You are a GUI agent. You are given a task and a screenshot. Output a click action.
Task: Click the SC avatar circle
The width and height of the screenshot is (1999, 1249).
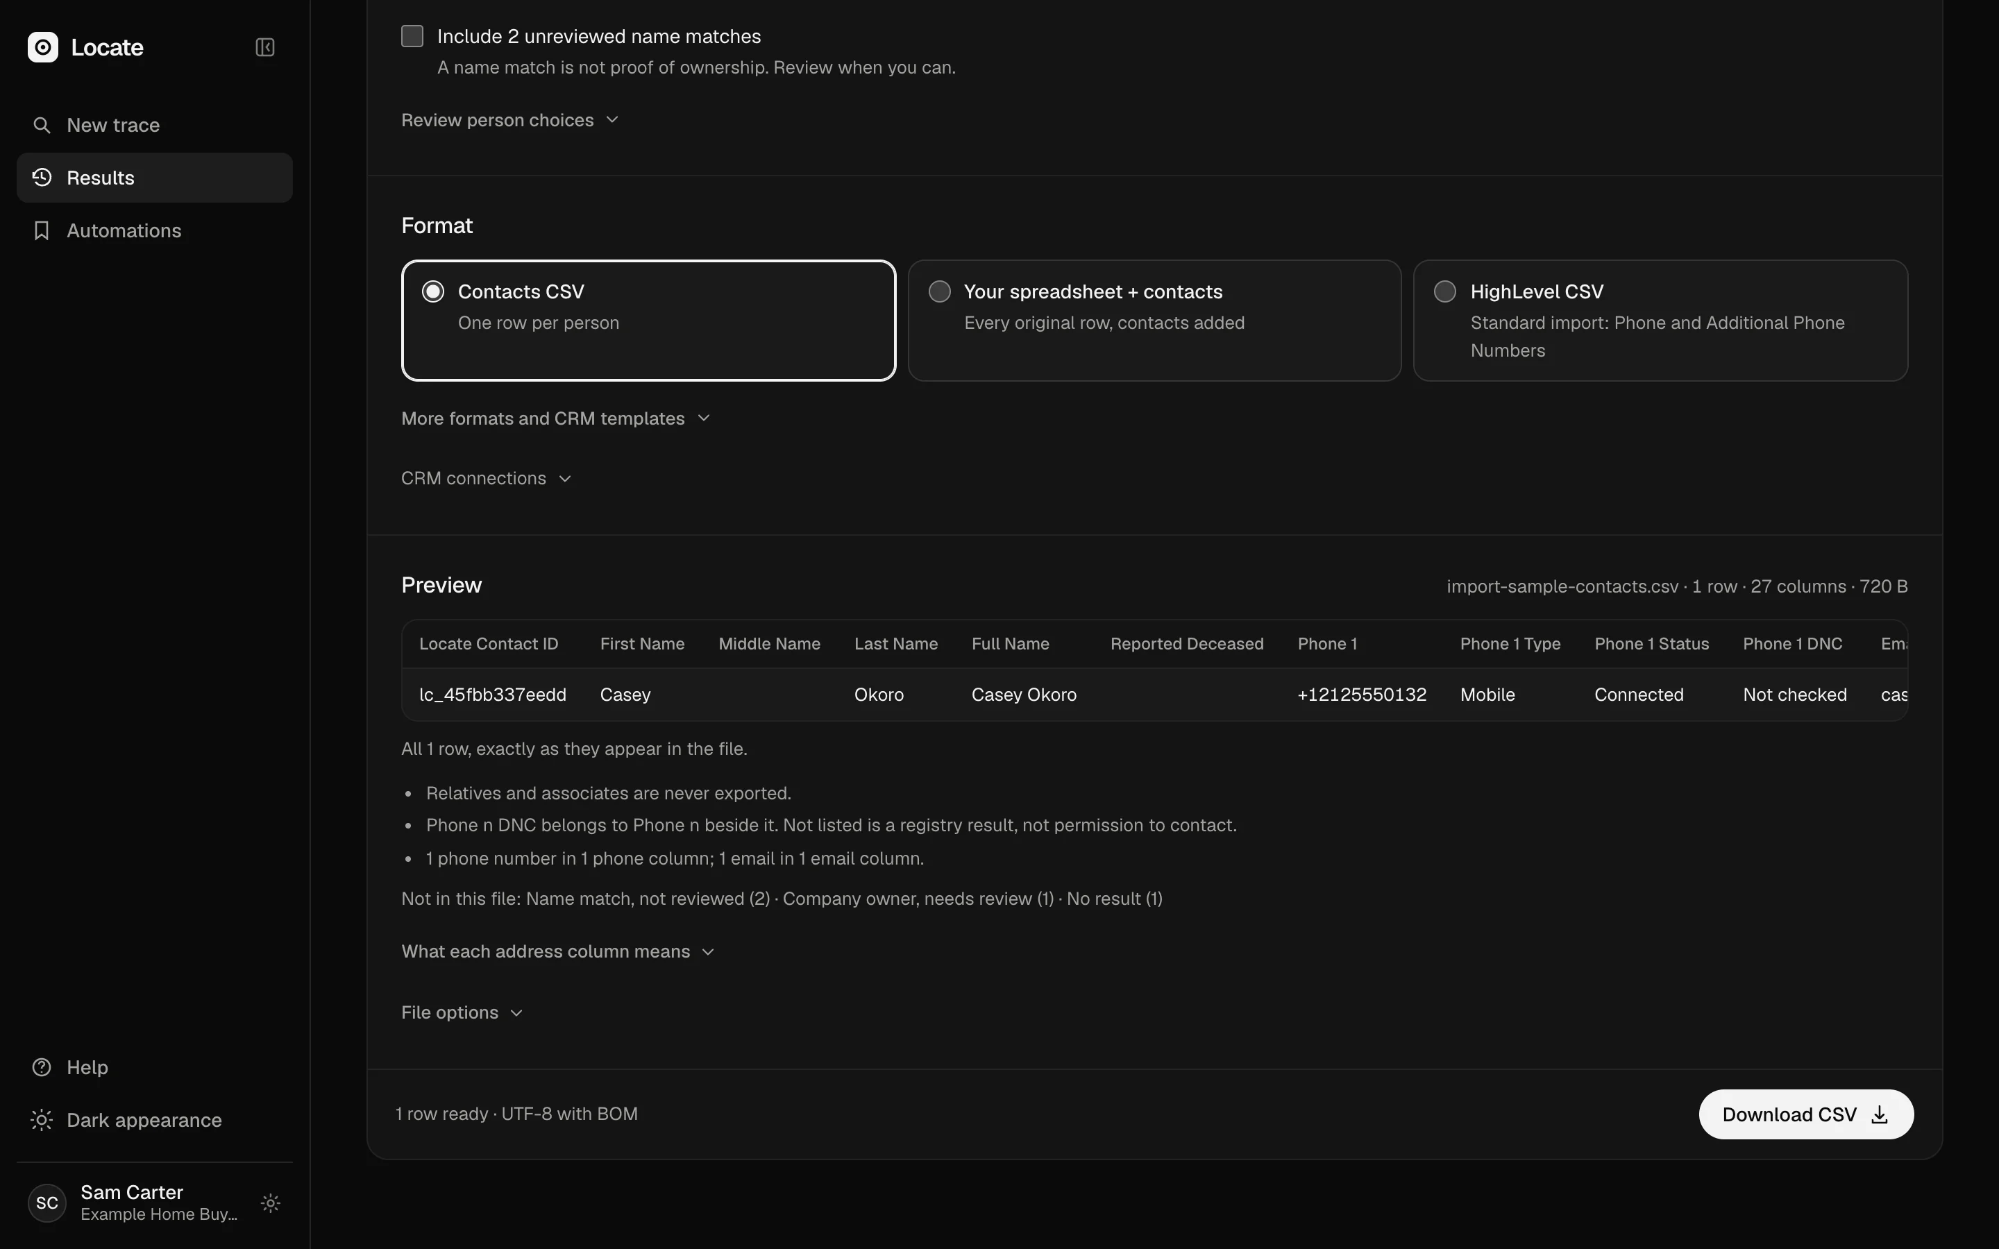47,1203
